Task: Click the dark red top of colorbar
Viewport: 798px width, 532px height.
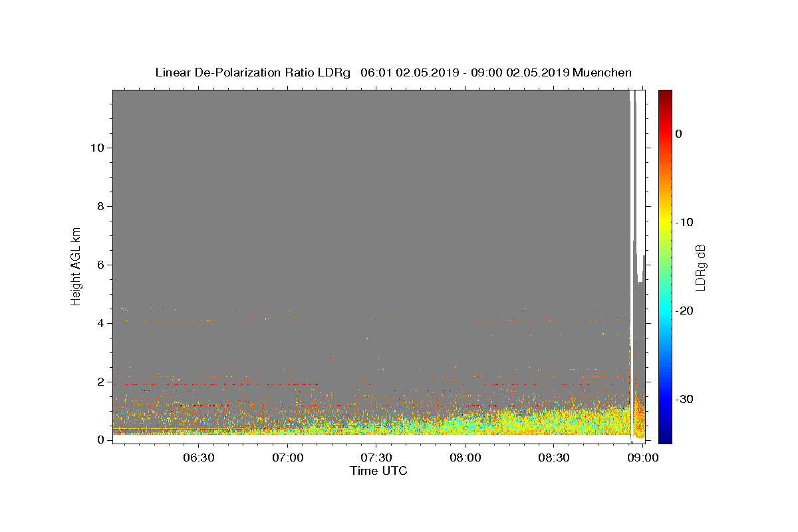Action: (x=665, y=96)
